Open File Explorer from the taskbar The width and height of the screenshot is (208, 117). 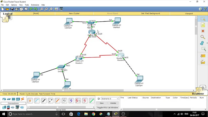tap(86, 114)
